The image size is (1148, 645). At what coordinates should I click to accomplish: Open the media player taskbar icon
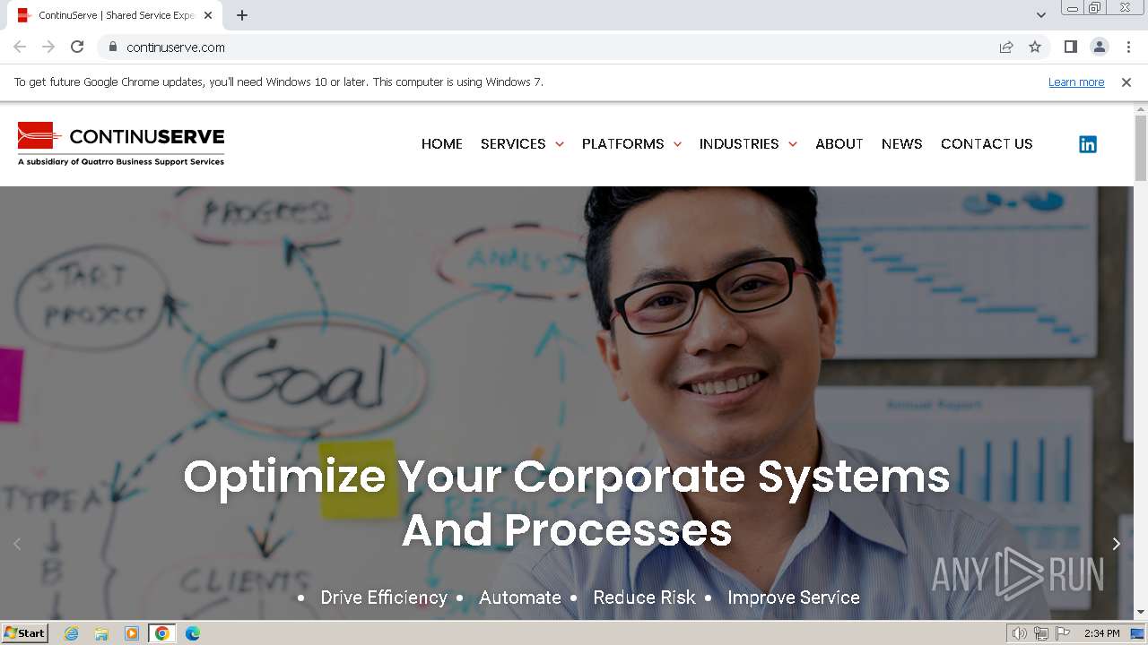[132, 633]
